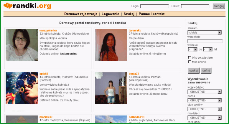
Task: Click 'Ostatnio online: 39 minut temu' text
Action: point(148,94)
